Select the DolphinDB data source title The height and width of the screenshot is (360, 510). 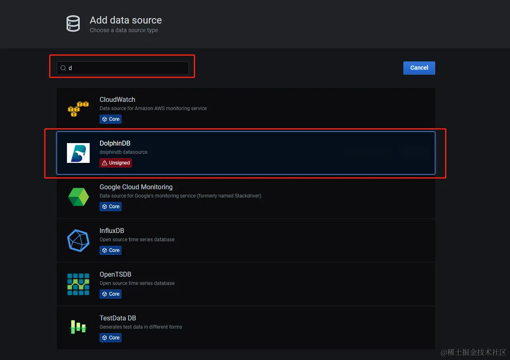pyautogui.click(x=115, y=143)
